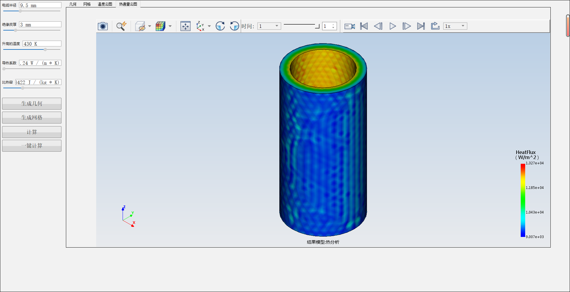Edit the 电缆半径 9.5 mm field
570x292 pixels.
click(x=40, y=5)
